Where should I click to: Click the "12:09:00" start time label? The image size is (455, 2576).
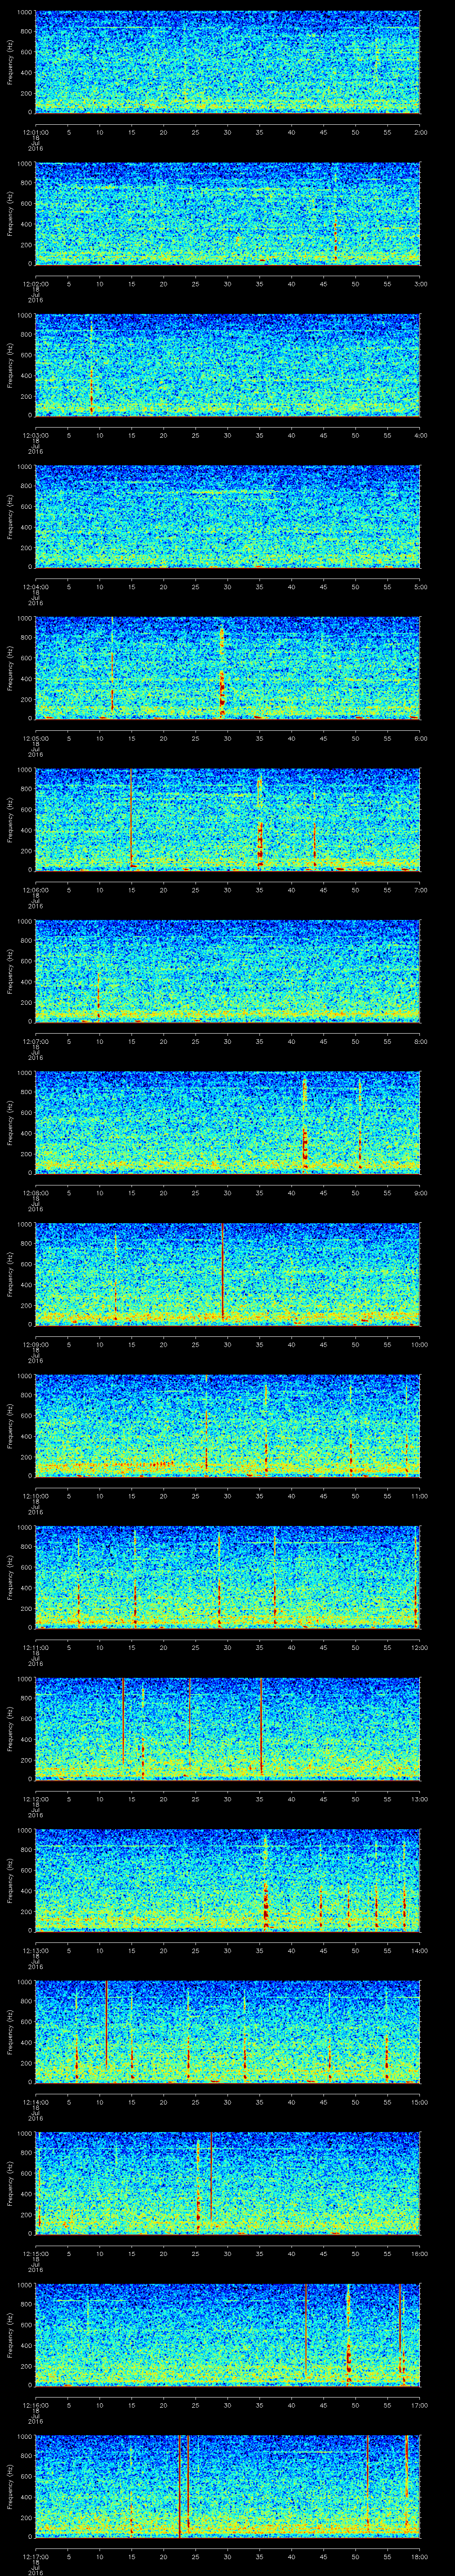35,1344
